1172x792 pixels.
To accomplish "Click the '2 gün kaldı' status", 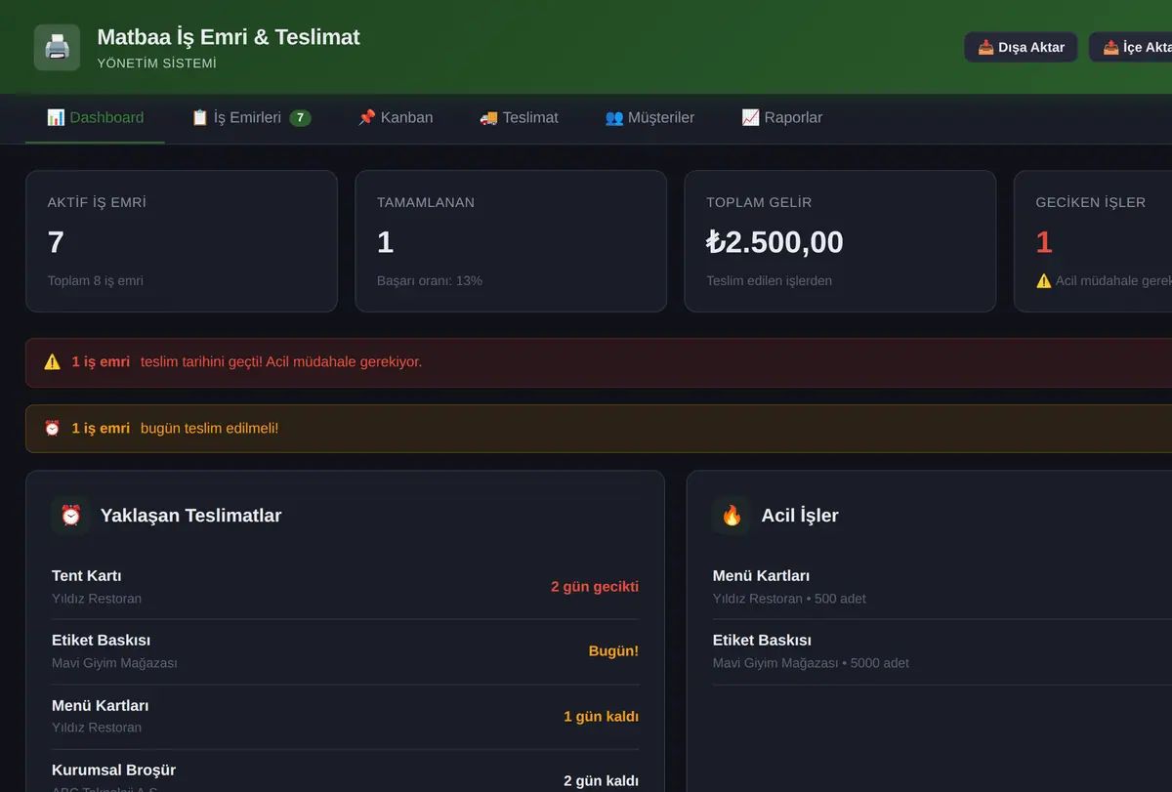I will coord(601,781).
